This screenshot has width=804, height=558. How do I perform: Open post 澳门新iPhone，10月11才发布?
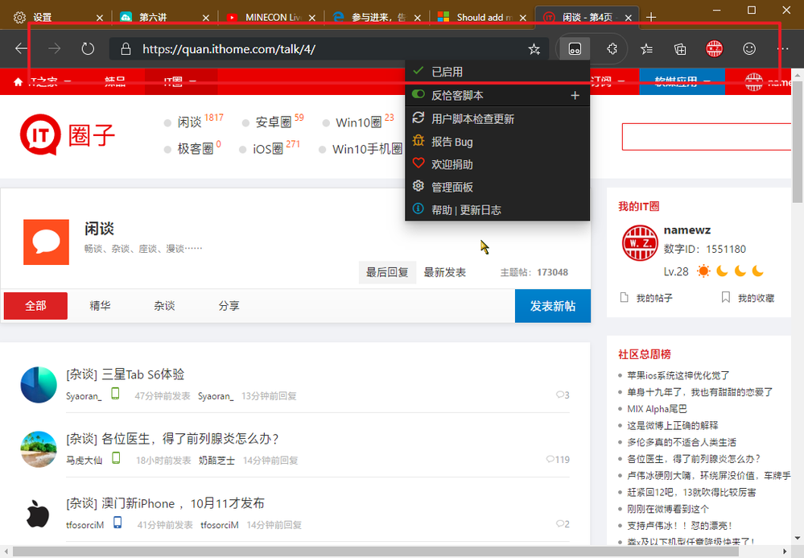[x=183, y=503]
